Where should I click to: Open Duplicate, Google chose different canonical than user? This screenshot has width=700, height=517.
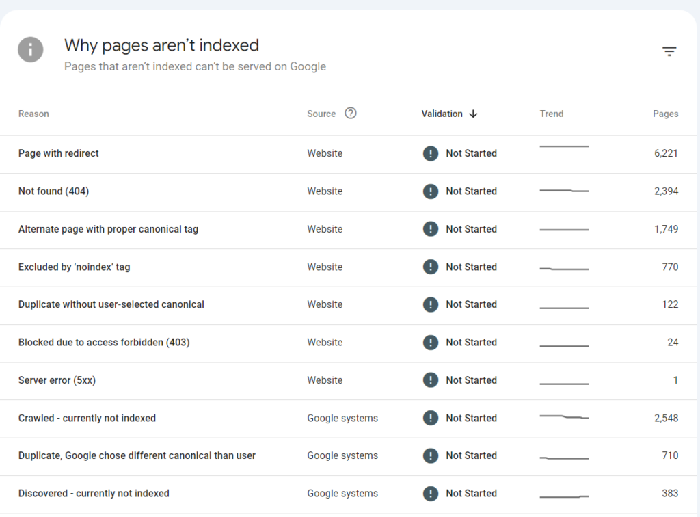(x=137, y=456)
